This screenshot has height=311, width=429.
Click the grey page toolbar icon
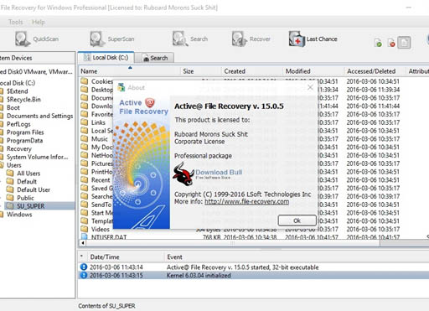click(404, 43)
